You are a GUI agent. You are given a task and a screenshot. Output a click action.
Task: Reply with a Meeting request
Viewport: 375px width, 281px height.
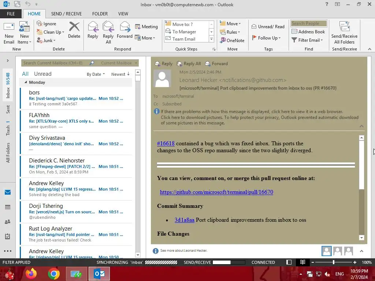146,26
